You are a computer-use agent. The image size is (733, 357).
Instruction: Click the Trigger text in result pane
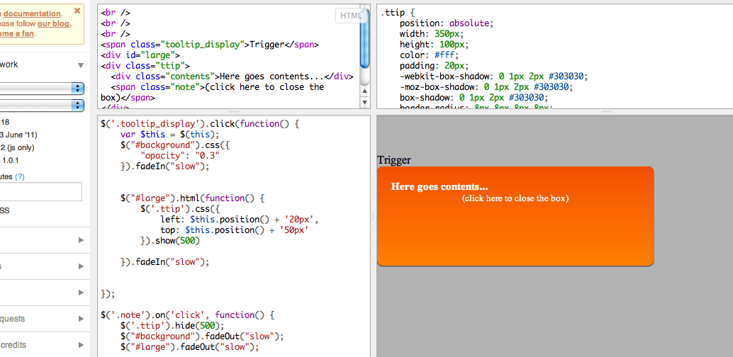coord(393,160)
